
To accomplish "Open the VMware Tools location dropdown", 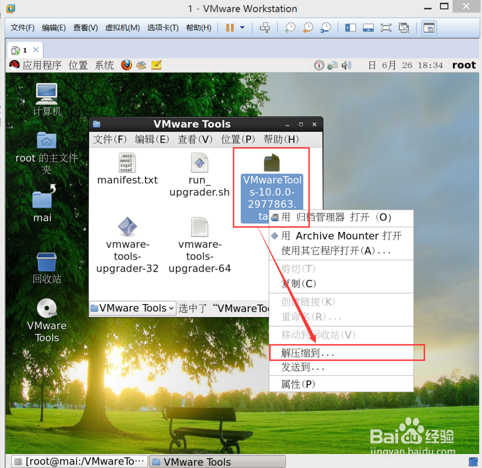I will 132,308.
